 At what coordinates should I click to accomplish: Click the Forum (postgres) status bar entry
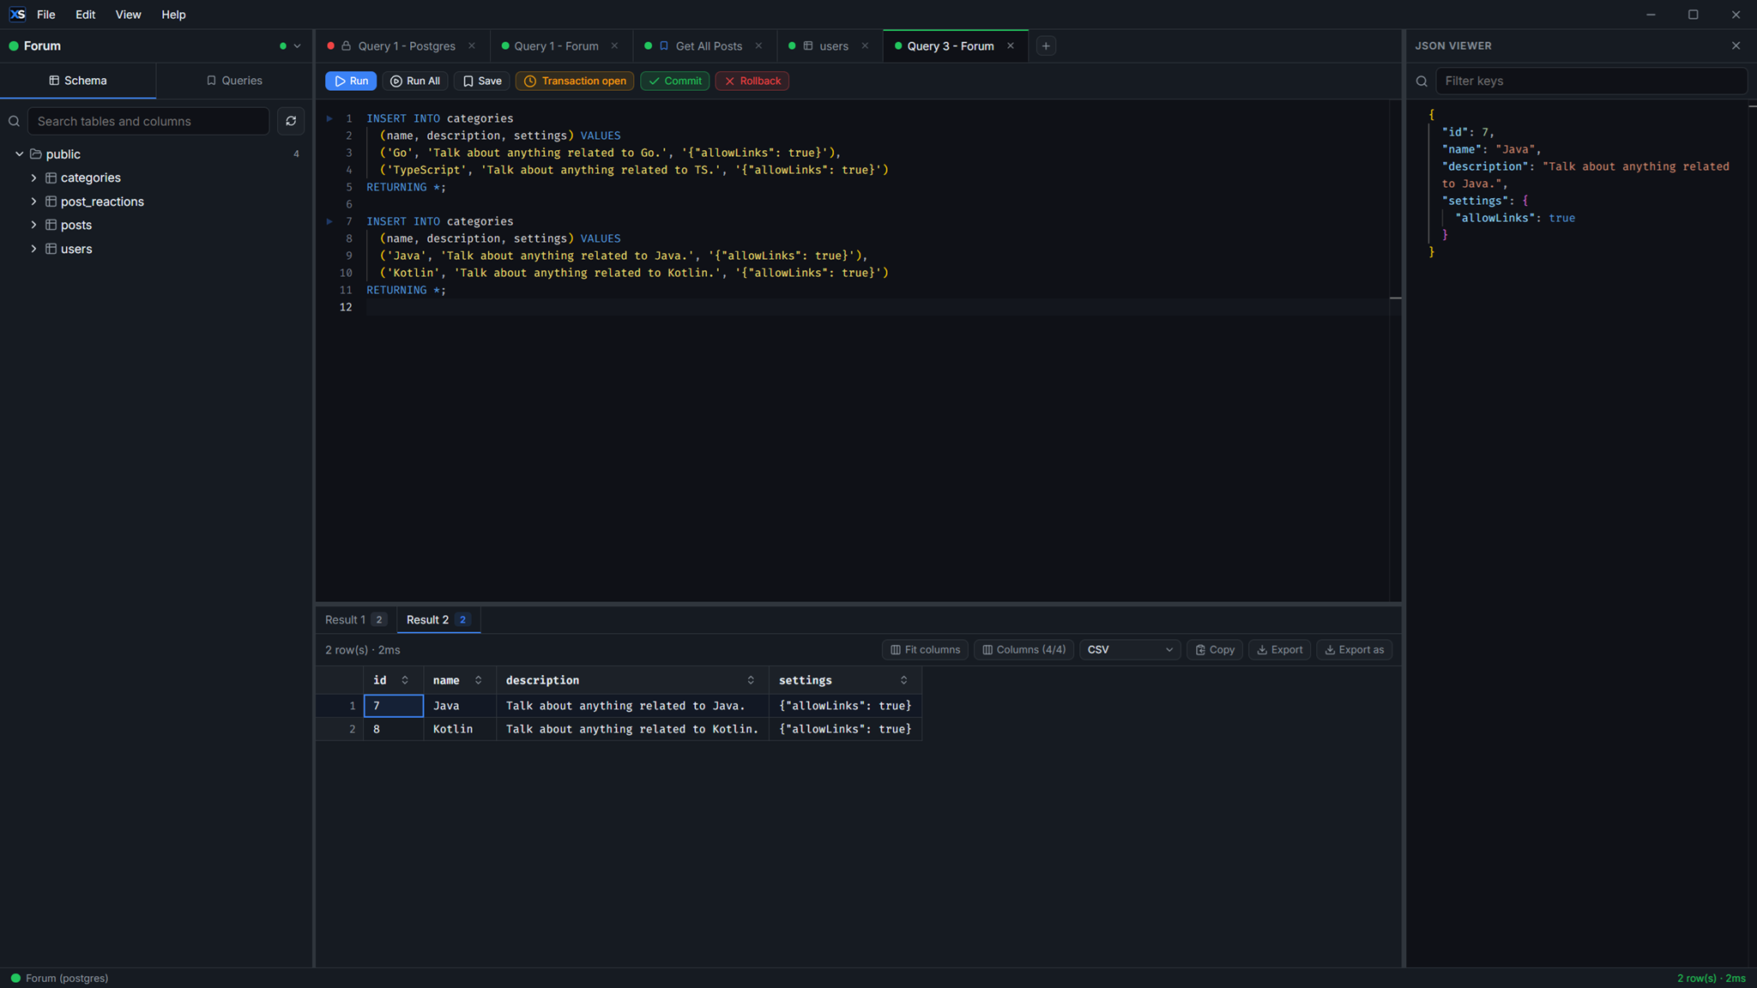pyautogui.click(x=59, y=979)
